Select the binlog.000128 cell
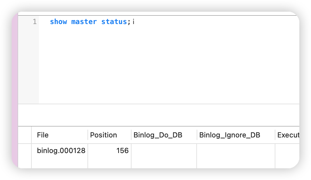The height and width of the screenshot is (180, 311). pyautogui.click(x=60, y=156)
